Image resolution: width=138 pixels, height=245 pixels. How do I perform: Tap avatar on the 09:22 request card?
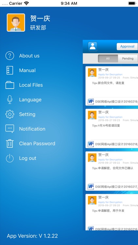pyautogui.click(x=92, y=157)
